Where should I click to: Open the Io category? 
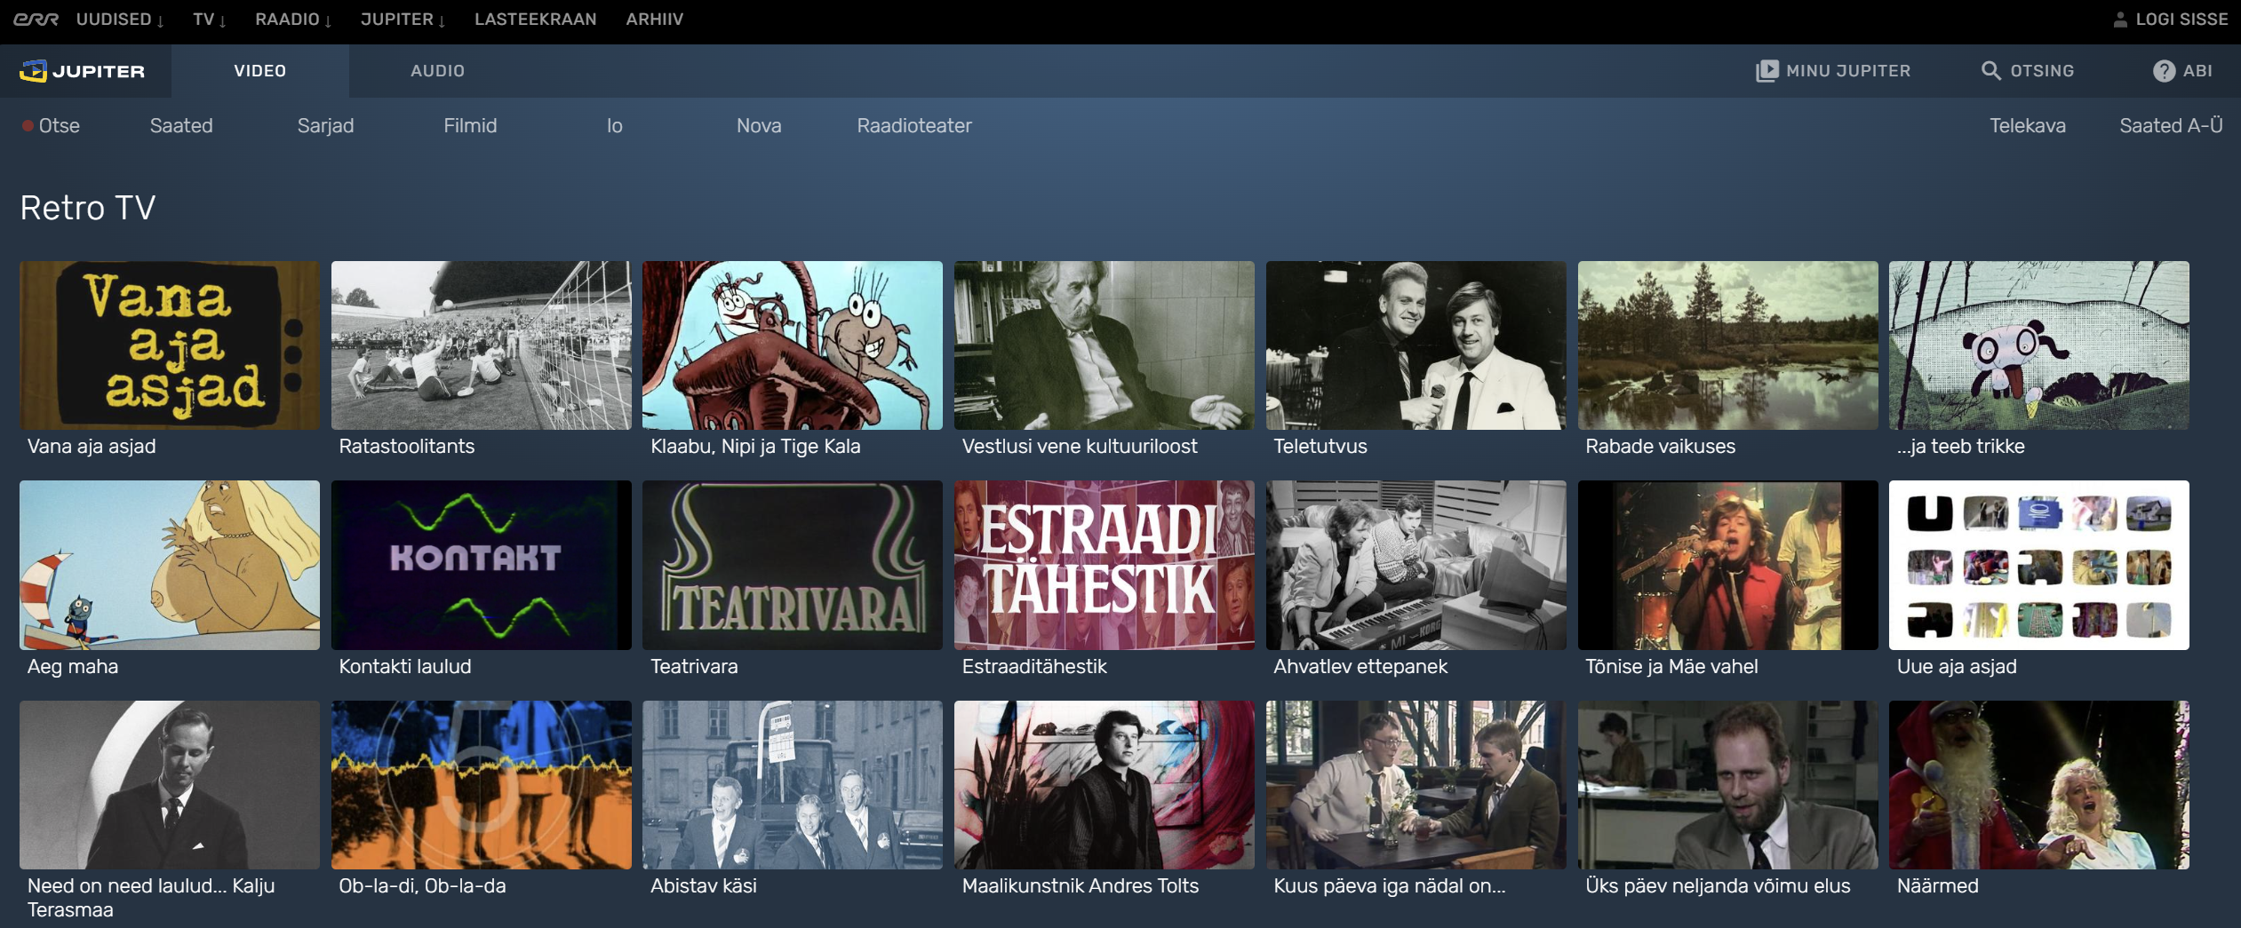615,126
